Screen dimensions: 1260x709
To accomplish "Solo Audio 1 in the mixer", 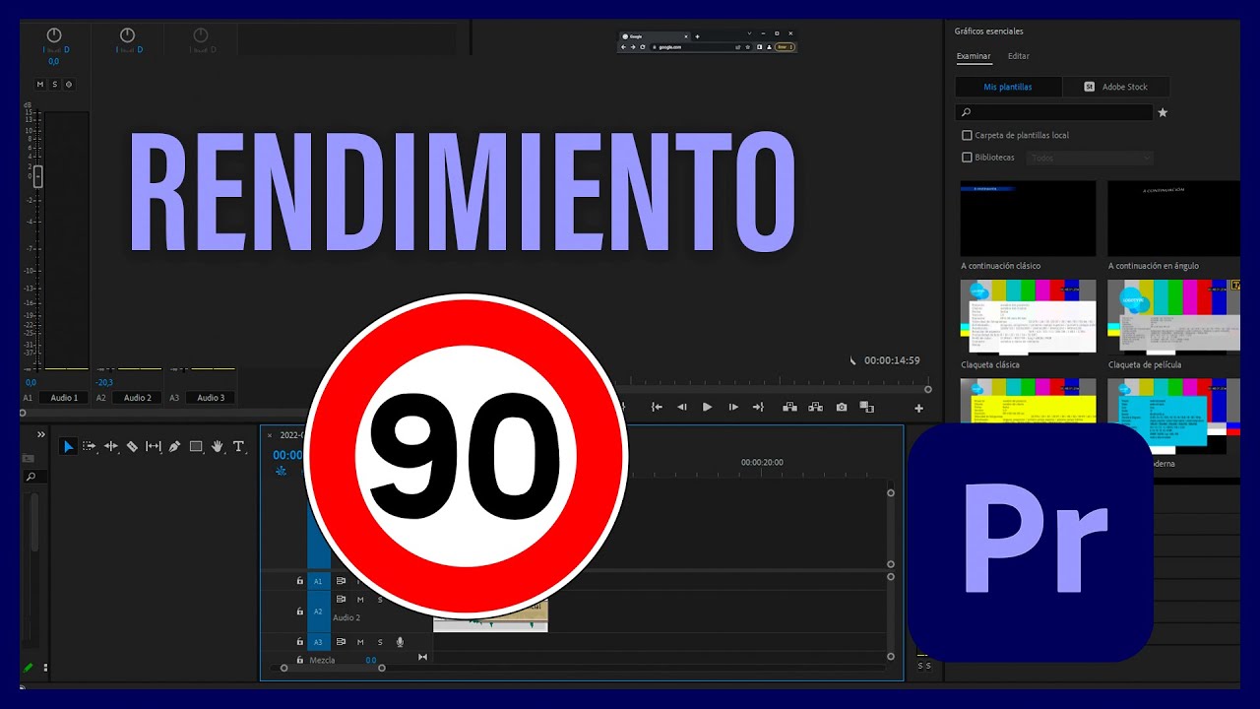I will click(x=54, y=85).
